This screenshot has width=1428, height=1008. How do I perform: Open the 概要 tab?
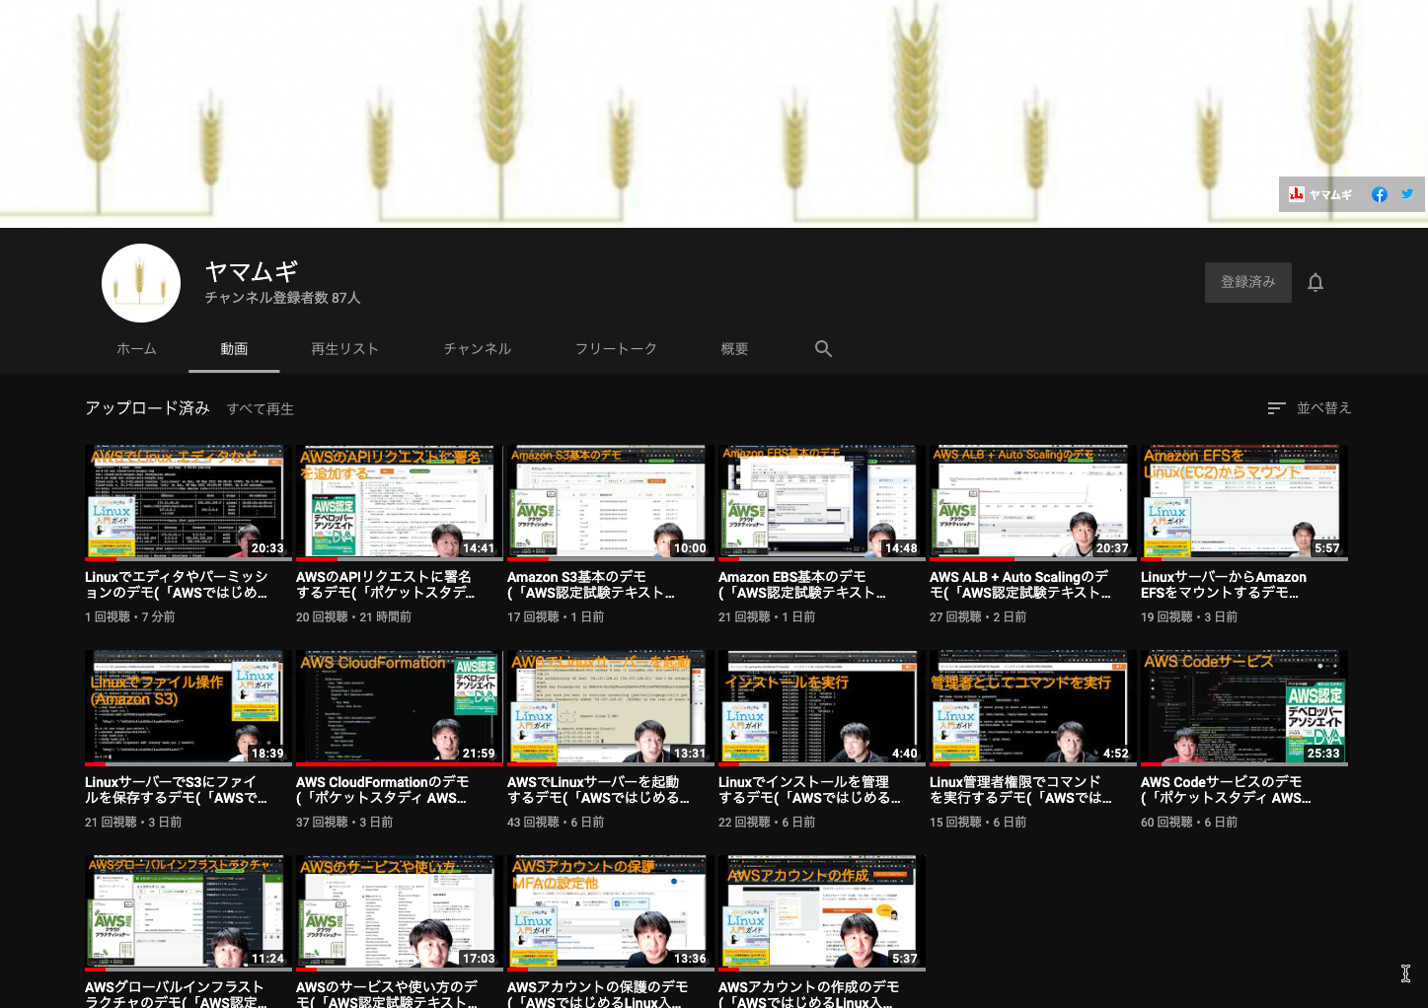pos(734,349)
